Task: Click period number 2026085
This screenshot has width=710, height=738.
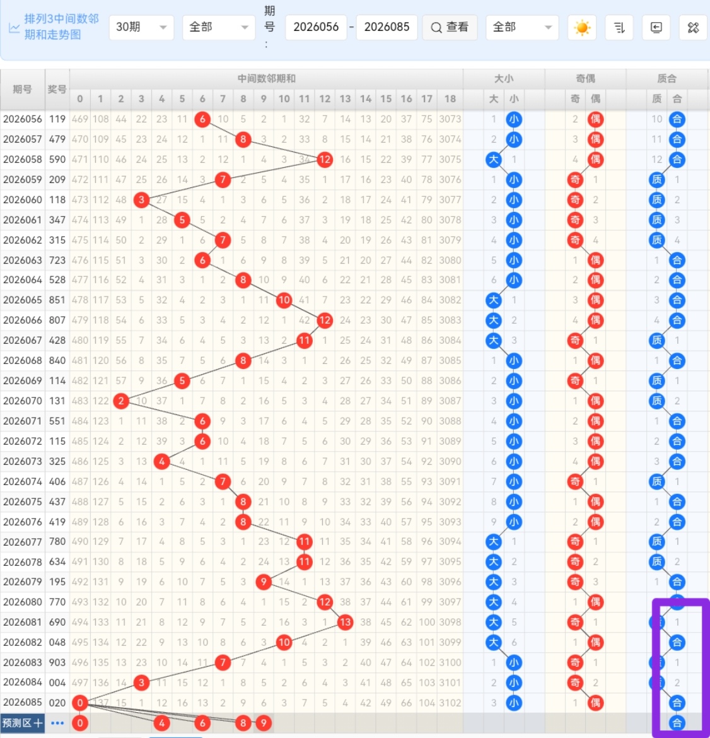Action: (x=23, y=703)
